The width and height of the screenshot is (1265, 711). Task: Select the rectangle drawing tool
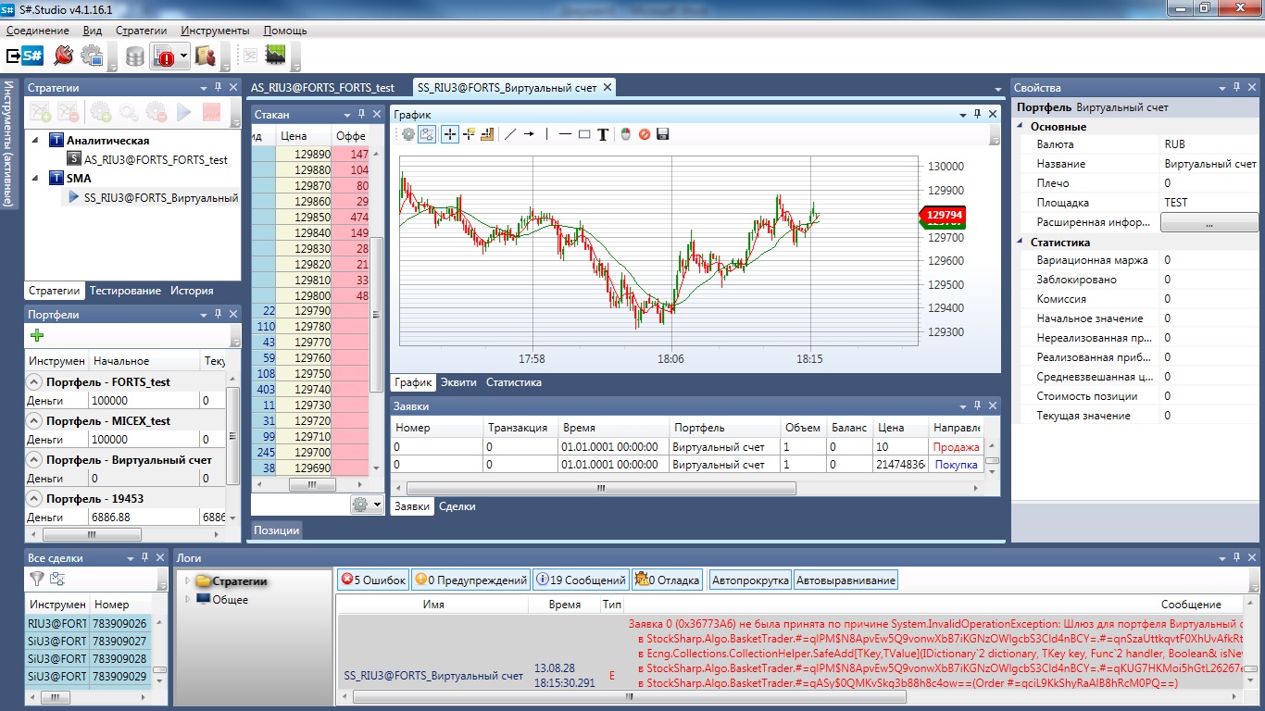click(x=584, y=134)
